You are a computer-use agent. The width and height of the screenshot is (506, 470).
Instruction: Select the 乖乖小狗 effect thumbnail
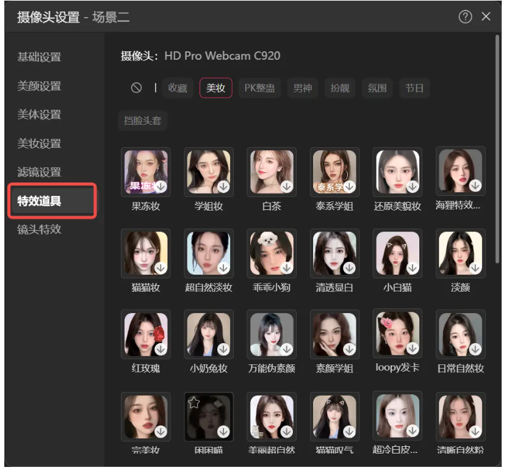[271, 253]
